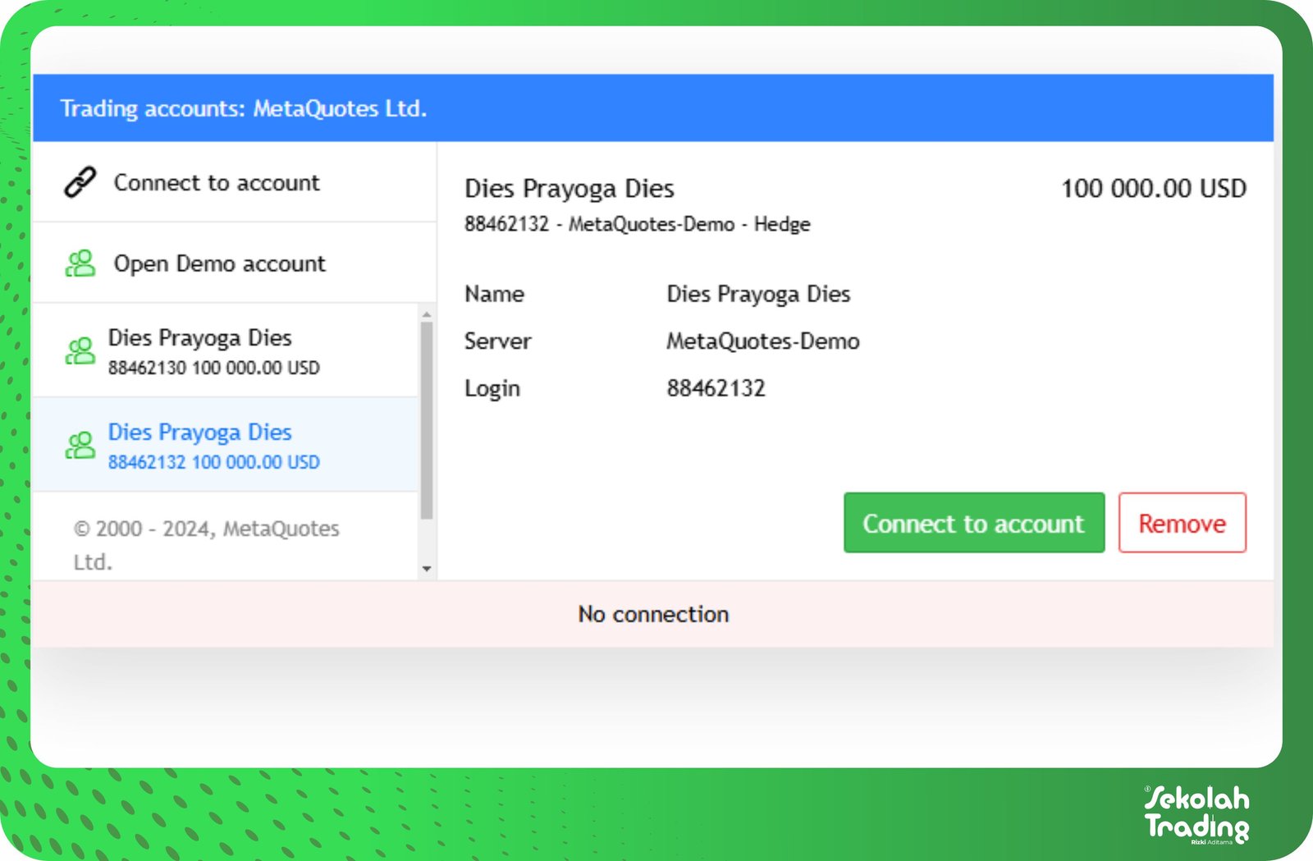
Task: Open the Connect to account menu entry
Action: pyautogui.click(x=234, y=182)
